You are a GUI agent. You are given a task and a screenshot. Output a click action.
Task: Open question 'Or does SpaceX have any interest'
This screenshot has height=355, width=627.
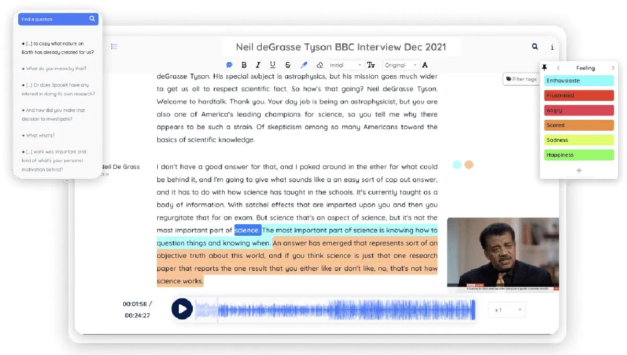click(59, 89)
